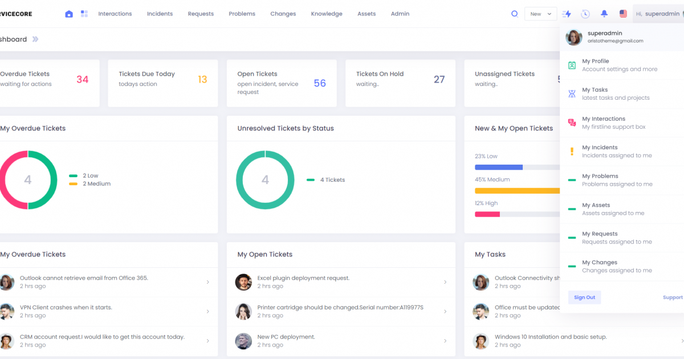This screenshot has width=684, height=359.
Task: Open the Knowledge menu
Action: 327,14
